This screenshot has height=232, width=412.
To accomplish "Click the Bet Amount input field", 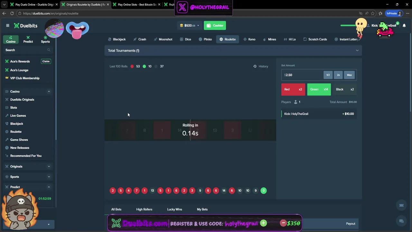I will coord(303,75).
